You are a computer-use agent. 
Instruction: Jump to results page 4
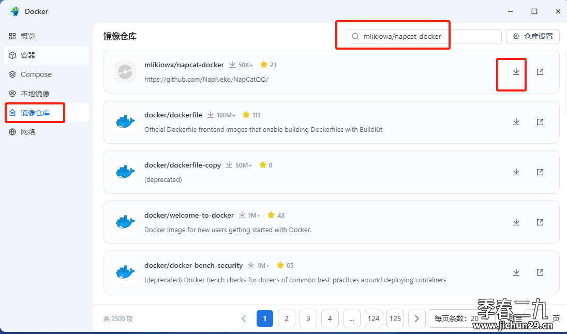330,318
